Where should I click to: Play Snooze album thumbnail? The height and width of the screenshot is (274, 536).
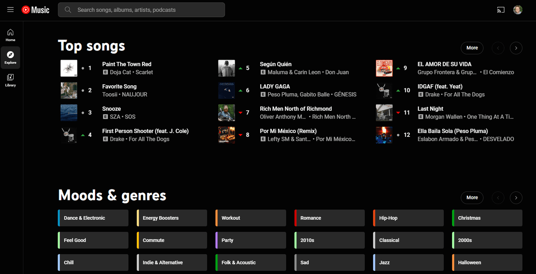(x=69, y=113)
